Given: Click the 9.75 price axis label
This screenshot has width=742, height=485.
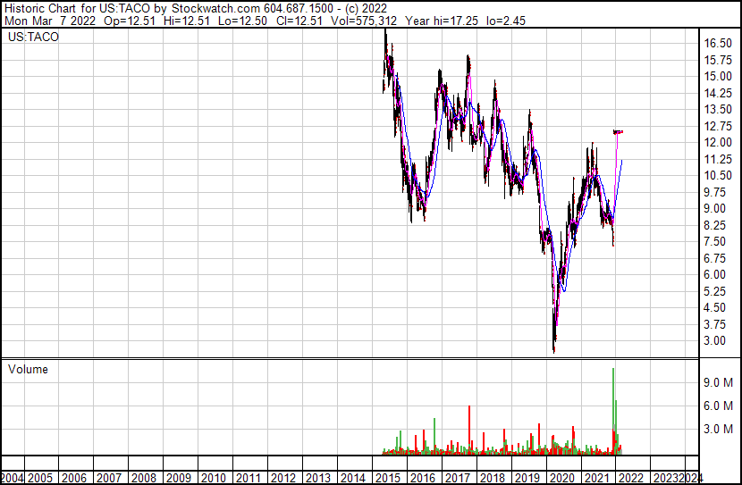Looking at the screenshot, I should click(x=715, y=192).
